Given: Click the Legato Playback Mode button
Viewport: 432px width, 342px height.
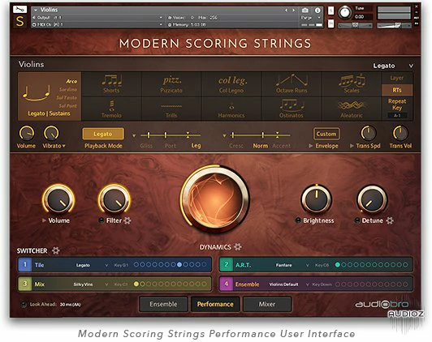Looking at the screenshot, I should 103,134.
